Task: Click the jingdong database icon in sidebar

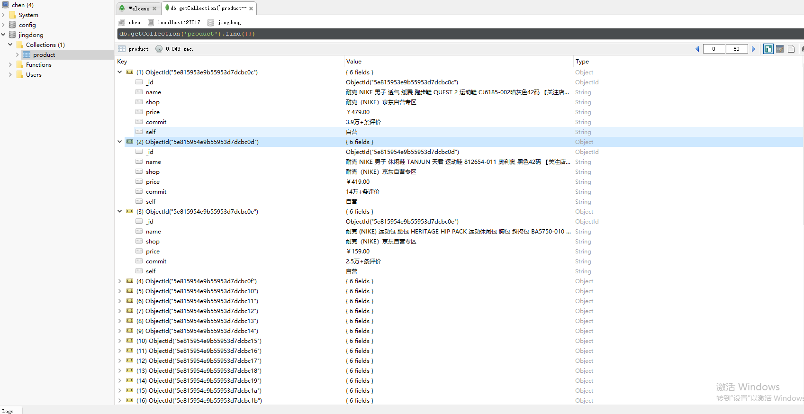Action: 12,35
